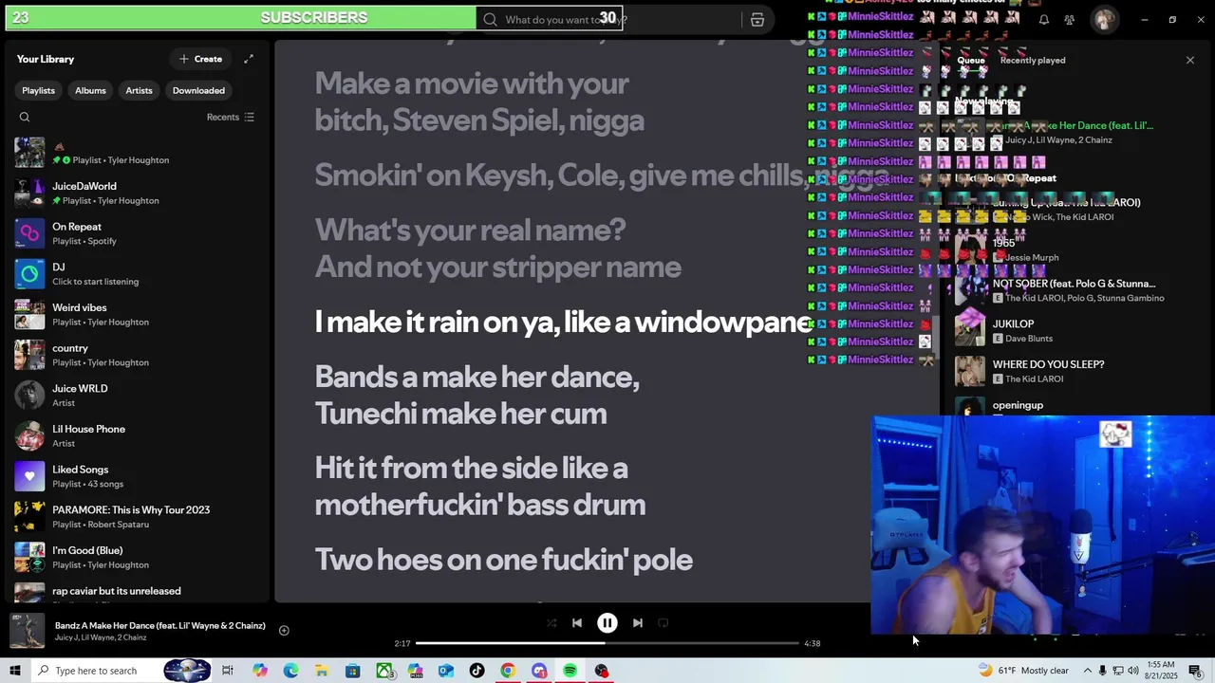The image size is (1215, 683).
Task: Close the queue side panel
Action: [1190, 60]
